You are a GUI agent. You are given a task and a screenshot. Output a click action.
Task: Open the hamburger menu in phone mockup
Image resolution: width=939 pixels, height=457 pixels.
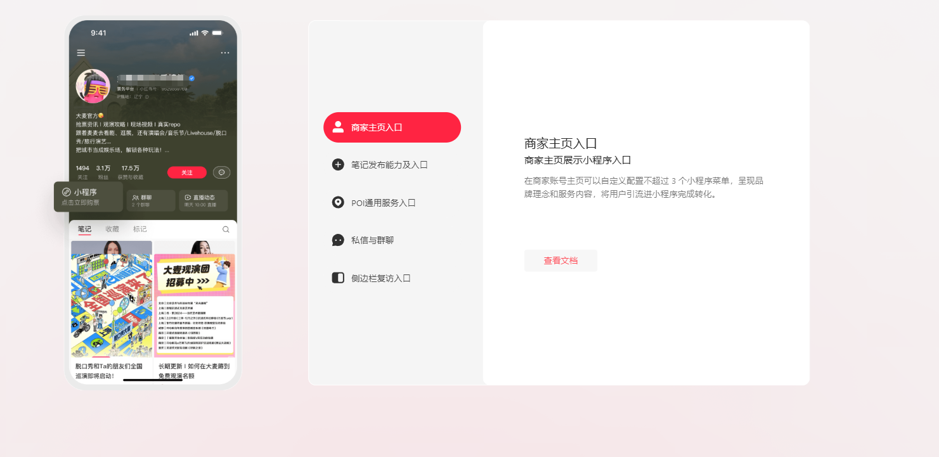click(81, 53)
